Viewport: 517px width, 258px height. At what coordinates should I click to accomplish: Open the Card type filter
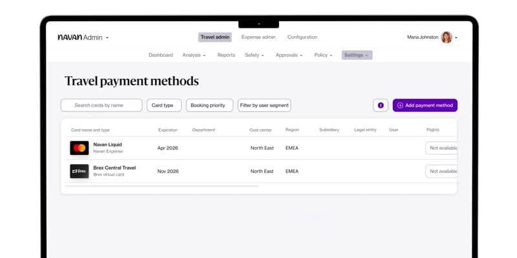point(164,105)
